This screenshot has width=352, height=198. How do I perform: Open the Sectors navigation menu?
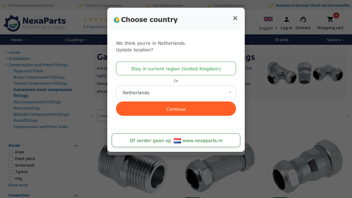tap(336, 40)
